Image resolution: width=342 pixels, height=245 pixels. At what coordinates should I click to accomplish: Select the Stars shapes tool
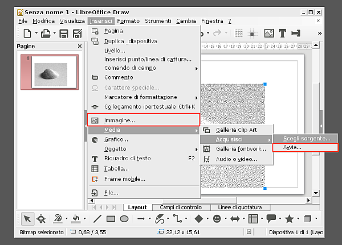(289, 218)
